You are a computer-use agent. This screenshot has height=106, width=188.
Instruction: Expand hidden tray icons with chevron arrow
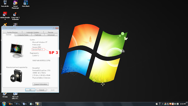pyautogui.click(x=163, y=104)
